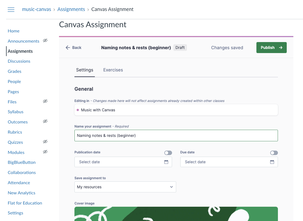
Task: Open Assignments via the breadcrumb link
Action: click(x=71, y=9)
